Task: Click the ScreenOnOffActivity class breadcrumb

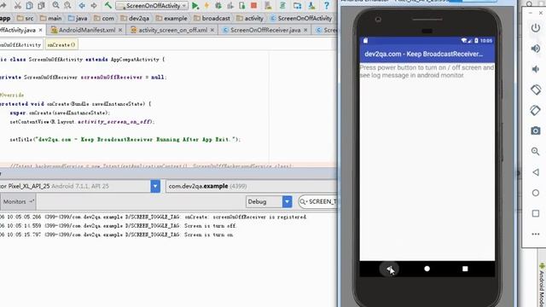Action: tap(301, 18)
